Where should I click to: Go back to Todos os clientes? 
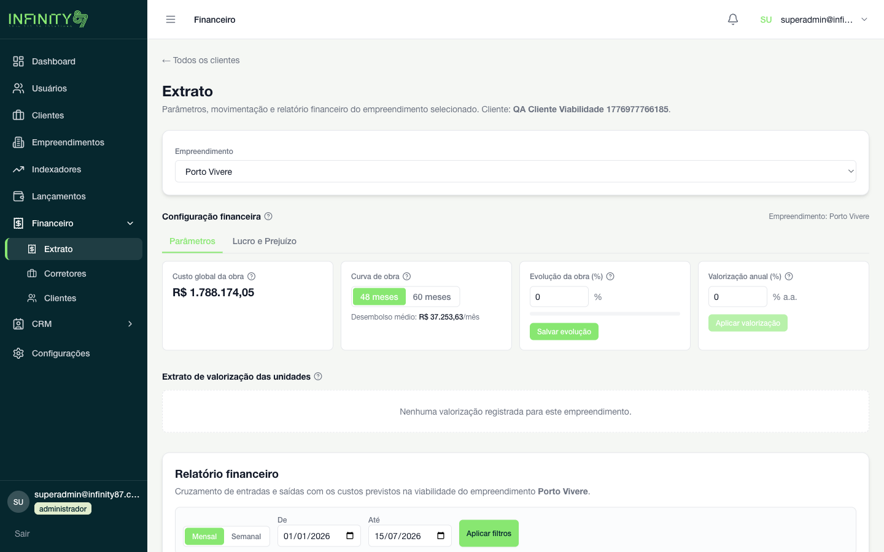[201, 60]
